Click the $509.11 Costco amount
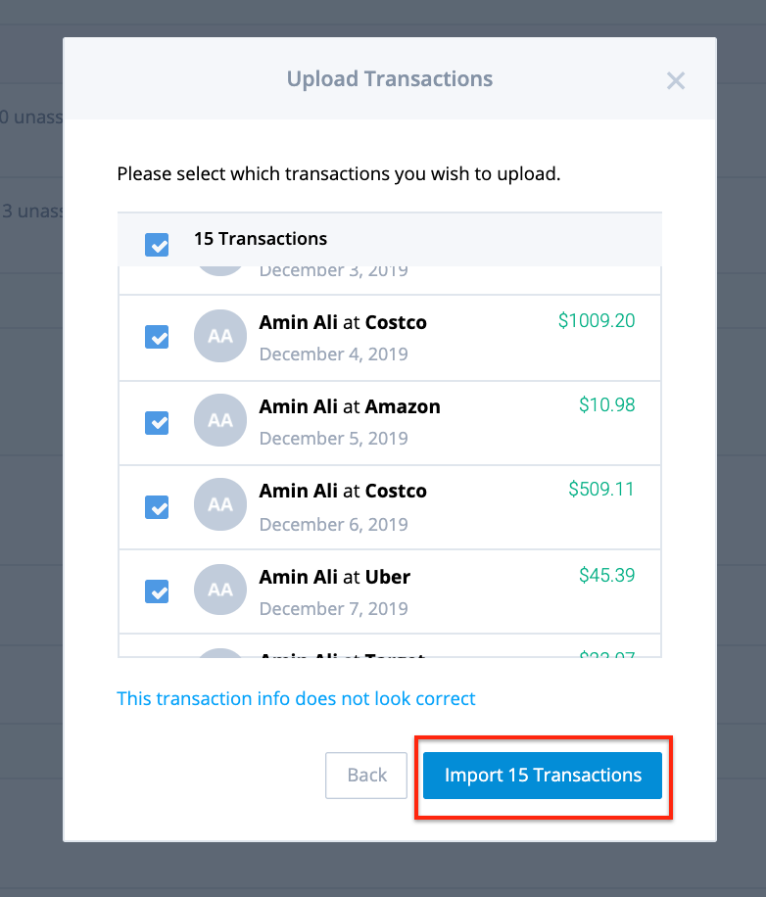 point(601,488)
